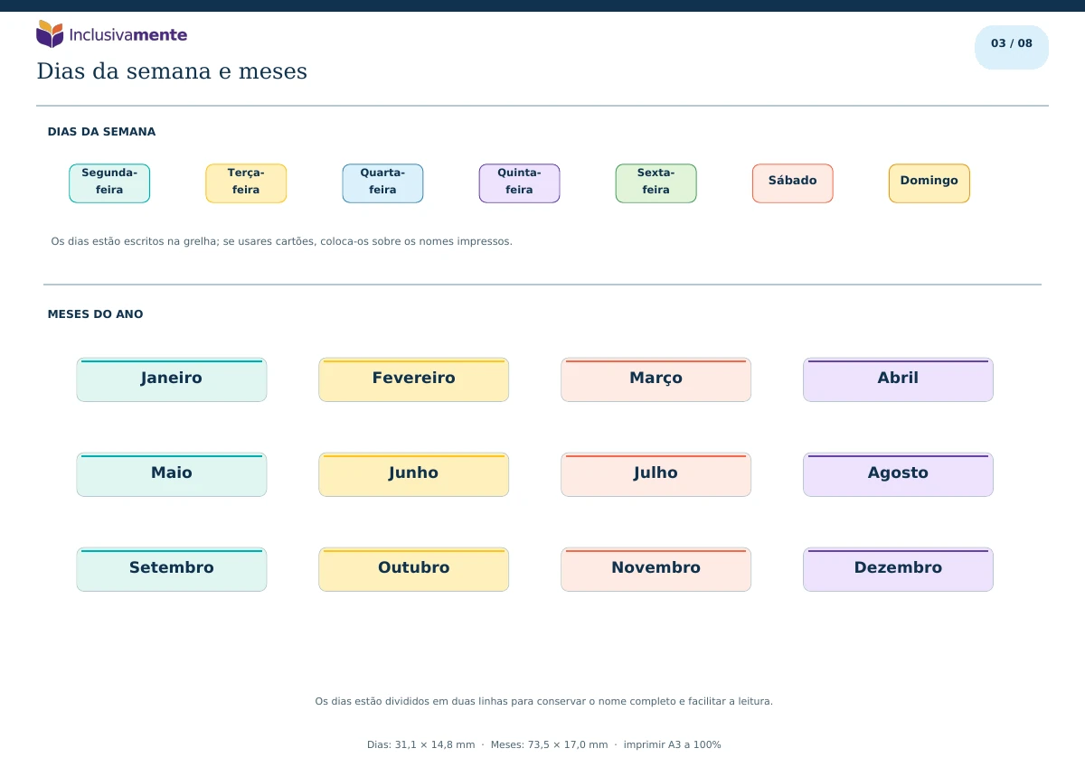Pick the Julho month card
Screen dimensions: 1085x767
pyautogui.click(x=656, y=474)
